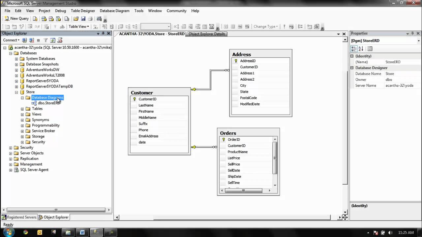Open the Table View dropdown
This screenshot has width=422, height=237.
tap(78, 26)
